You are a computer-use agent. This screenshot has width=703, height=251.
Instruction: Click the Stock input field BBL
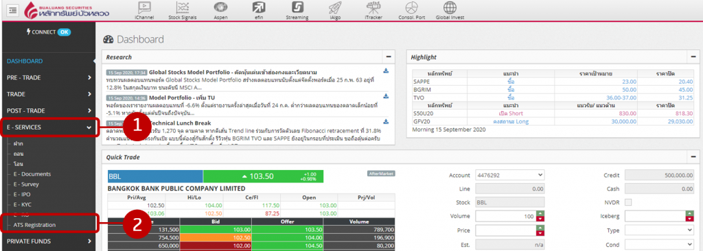(x=510, y=202)
